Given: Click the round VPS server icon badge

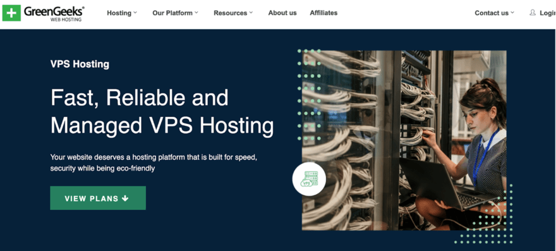Looking at the screenshot, I should pos(309,179).
